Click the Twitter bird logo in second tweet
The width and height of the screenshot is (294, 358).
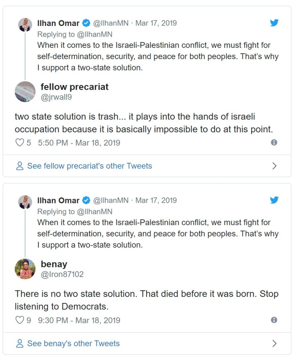274,200
